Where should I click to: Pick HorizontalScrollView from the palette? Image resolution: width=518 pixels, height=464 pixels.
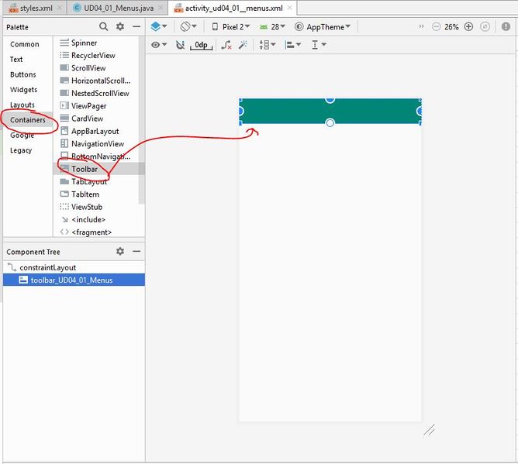[95, 81]
